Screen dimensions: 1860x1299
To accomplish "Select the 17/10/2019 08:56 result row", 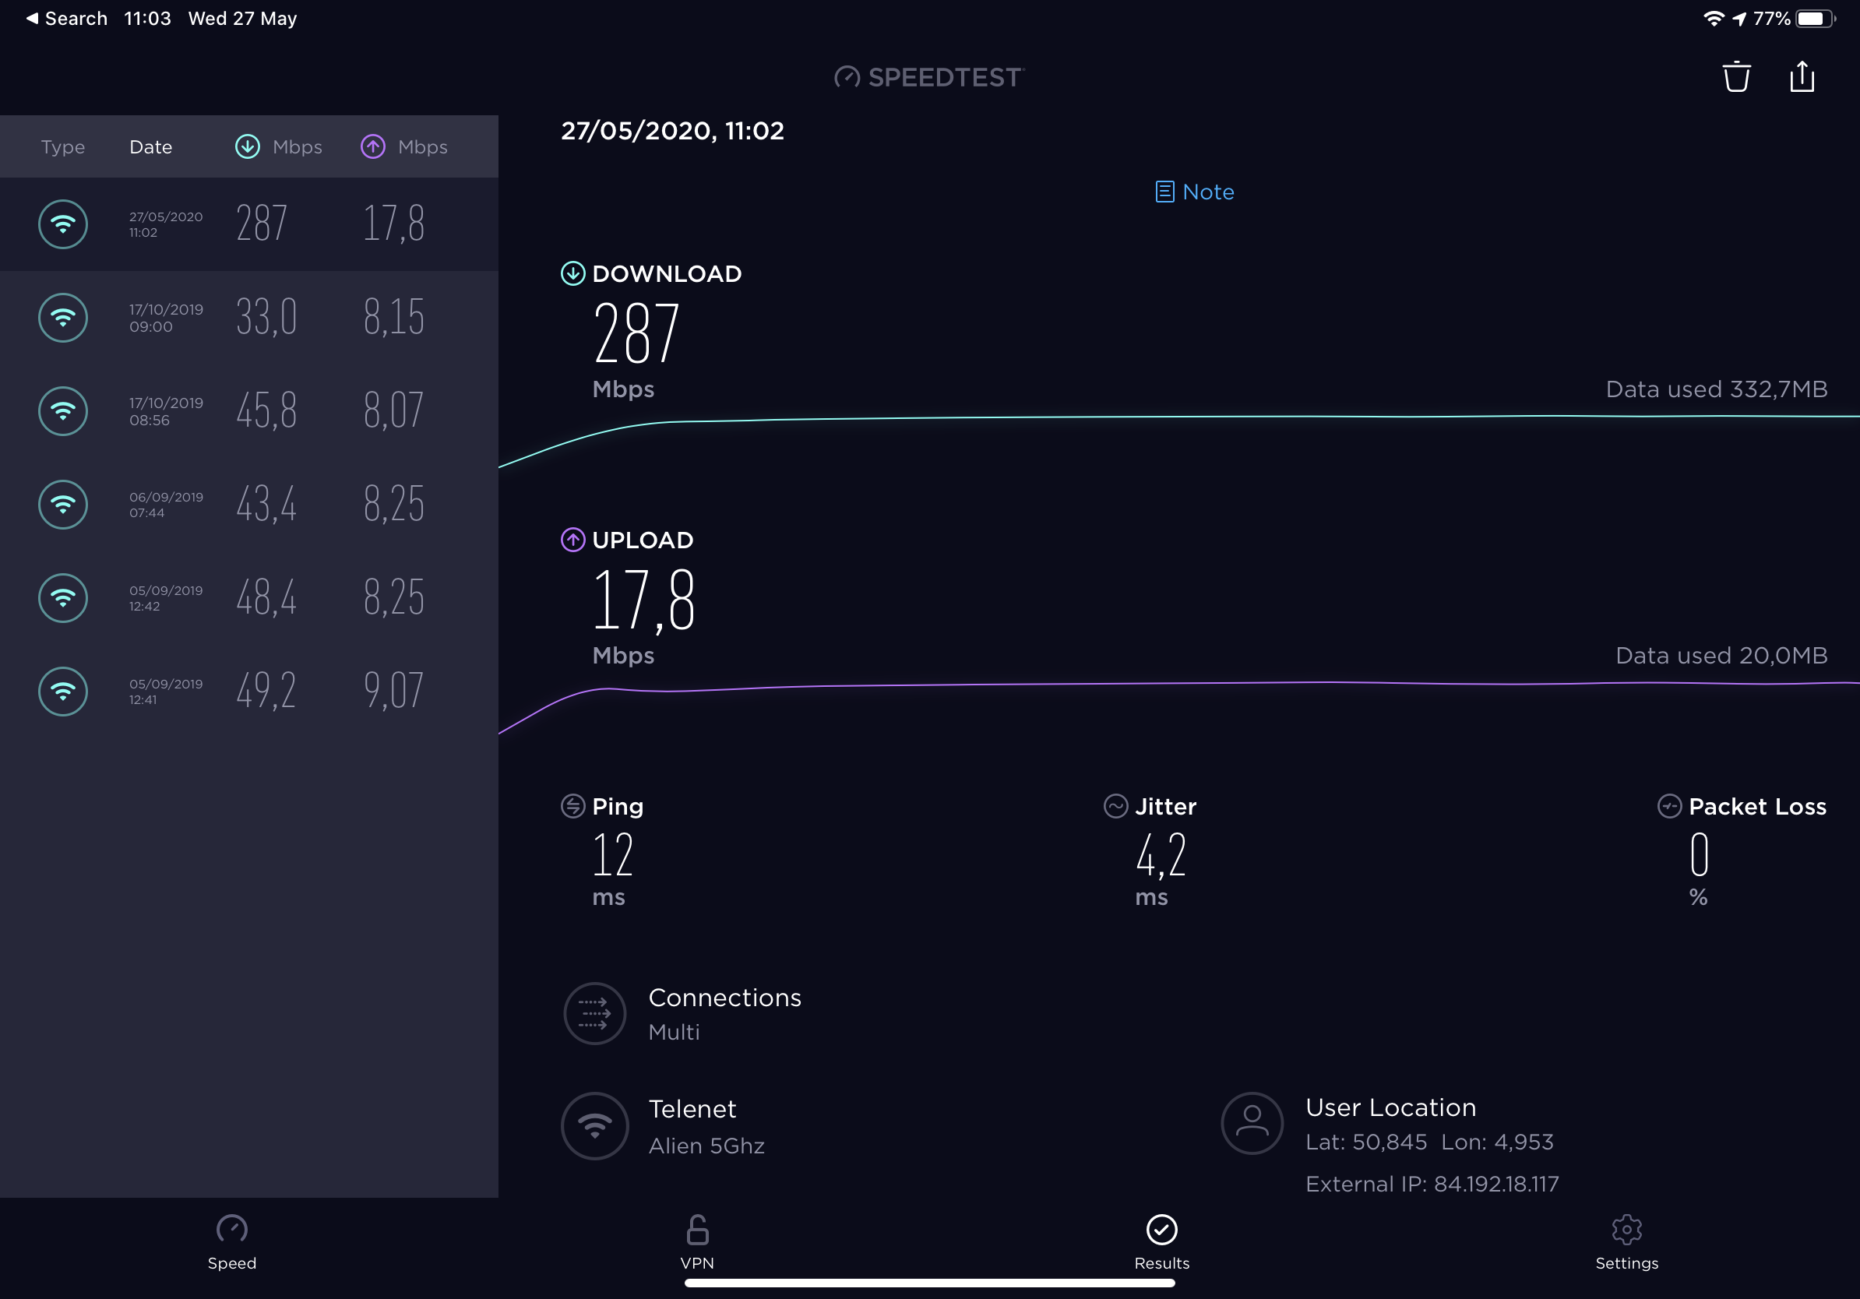I will [248, 411].
